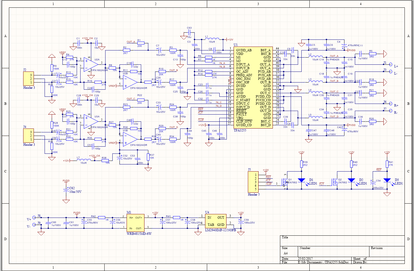Click the D3 LED1 diode symbol

387,180
